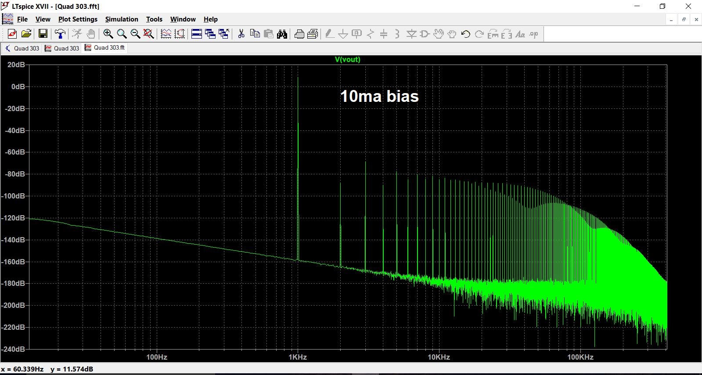Screen dimensions: 702x375
Task: Click the Zoom to fit icon
Action: click(x=149, y=34)
